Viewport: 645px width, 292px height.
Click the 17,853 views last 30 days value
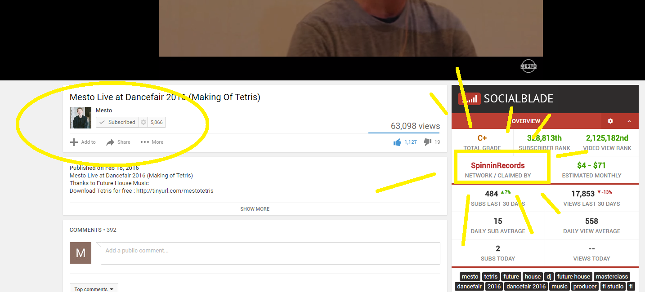583,194
